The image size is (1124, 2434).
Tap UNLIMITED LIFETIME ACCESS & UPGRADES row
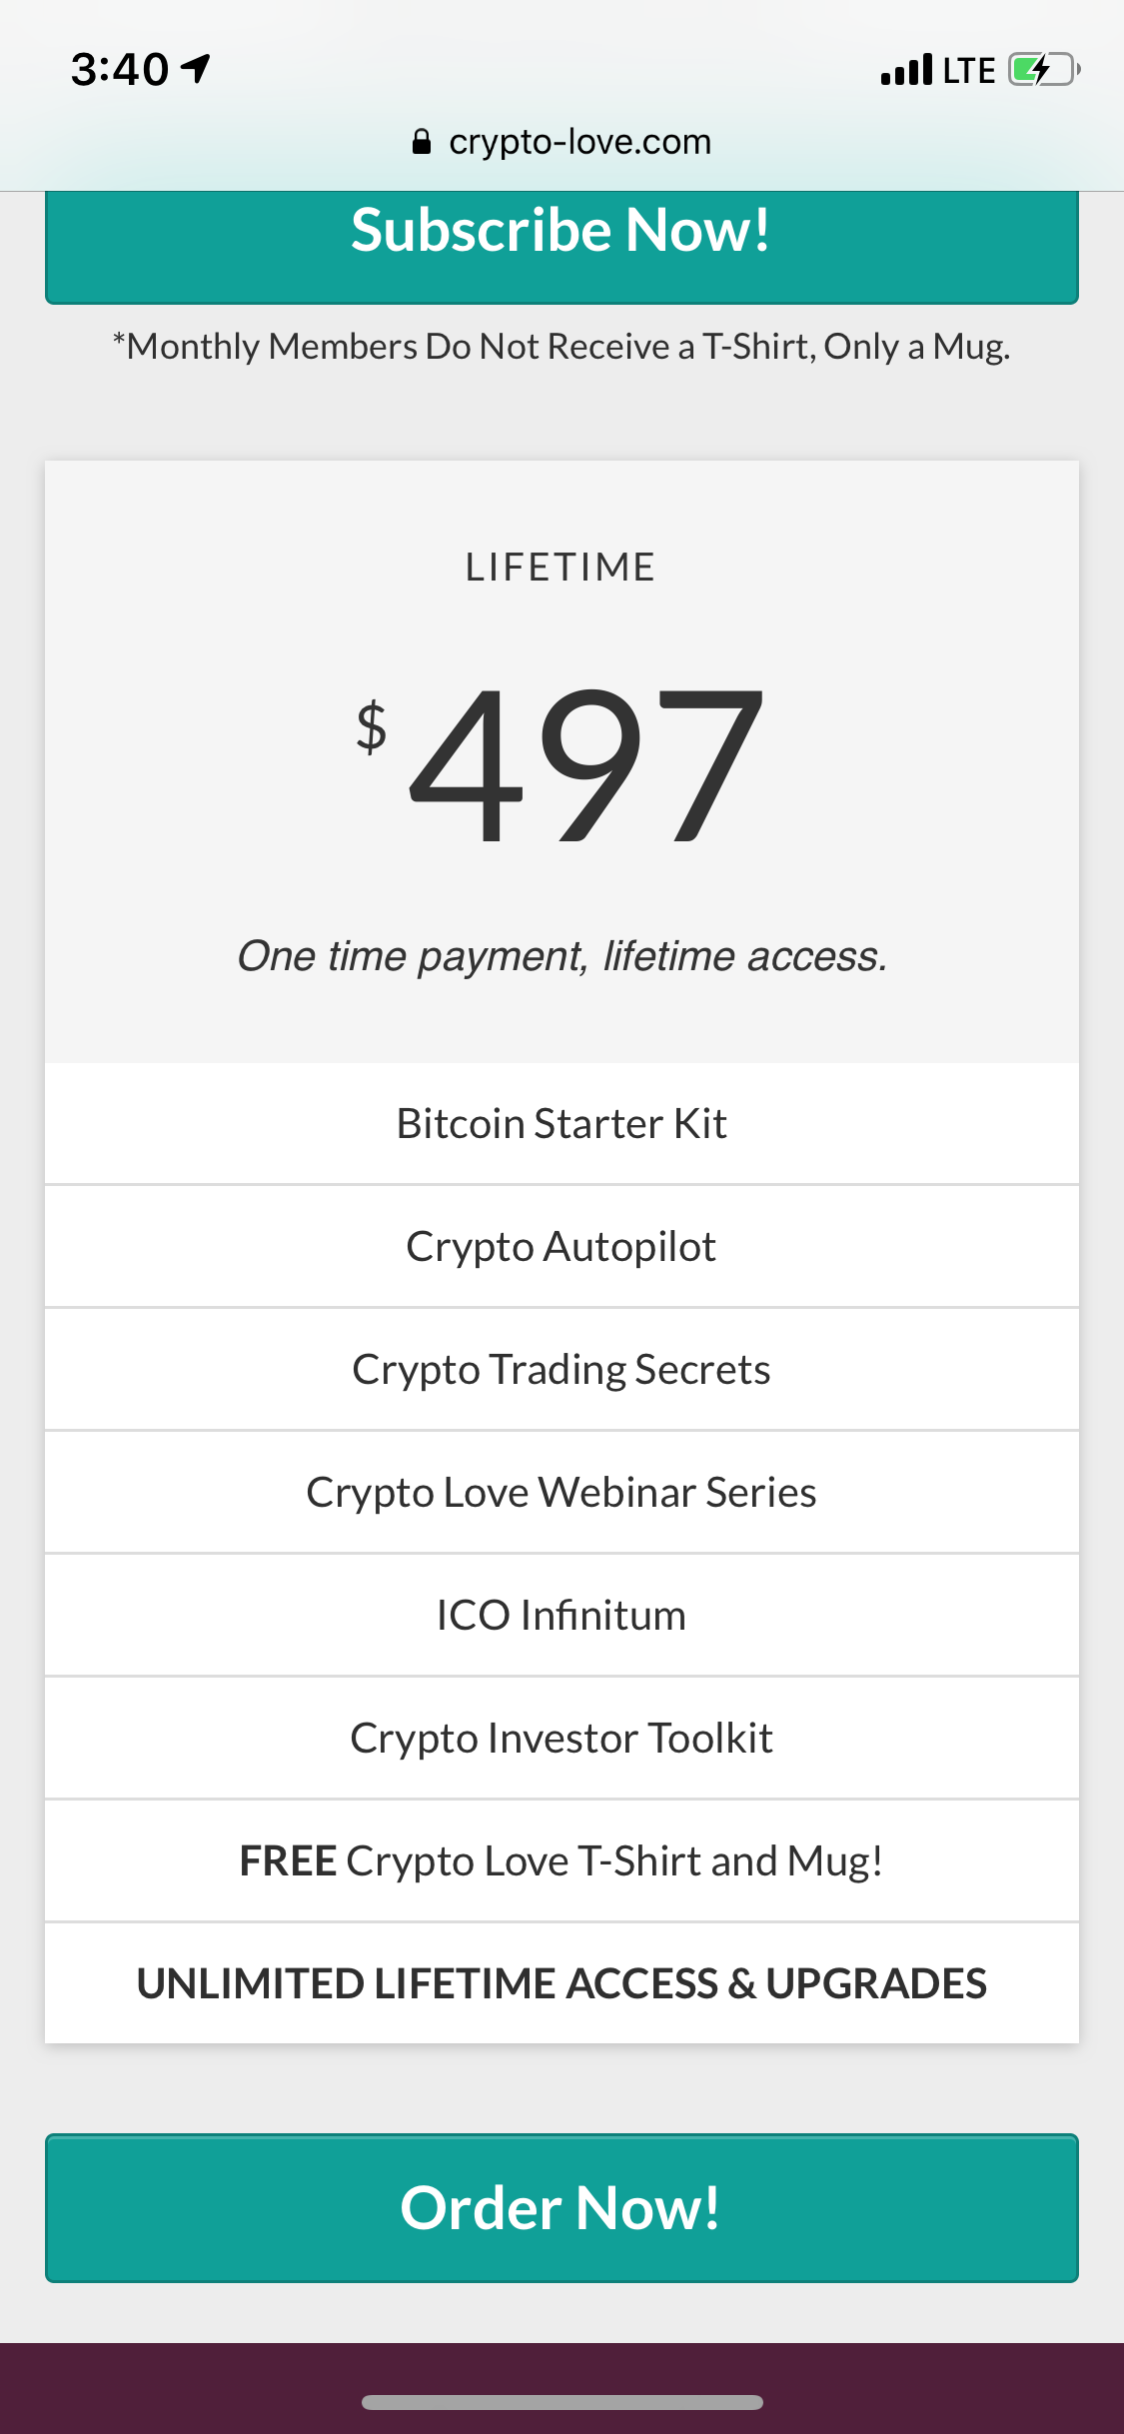pyautogui.click(x=562, y=1983)
